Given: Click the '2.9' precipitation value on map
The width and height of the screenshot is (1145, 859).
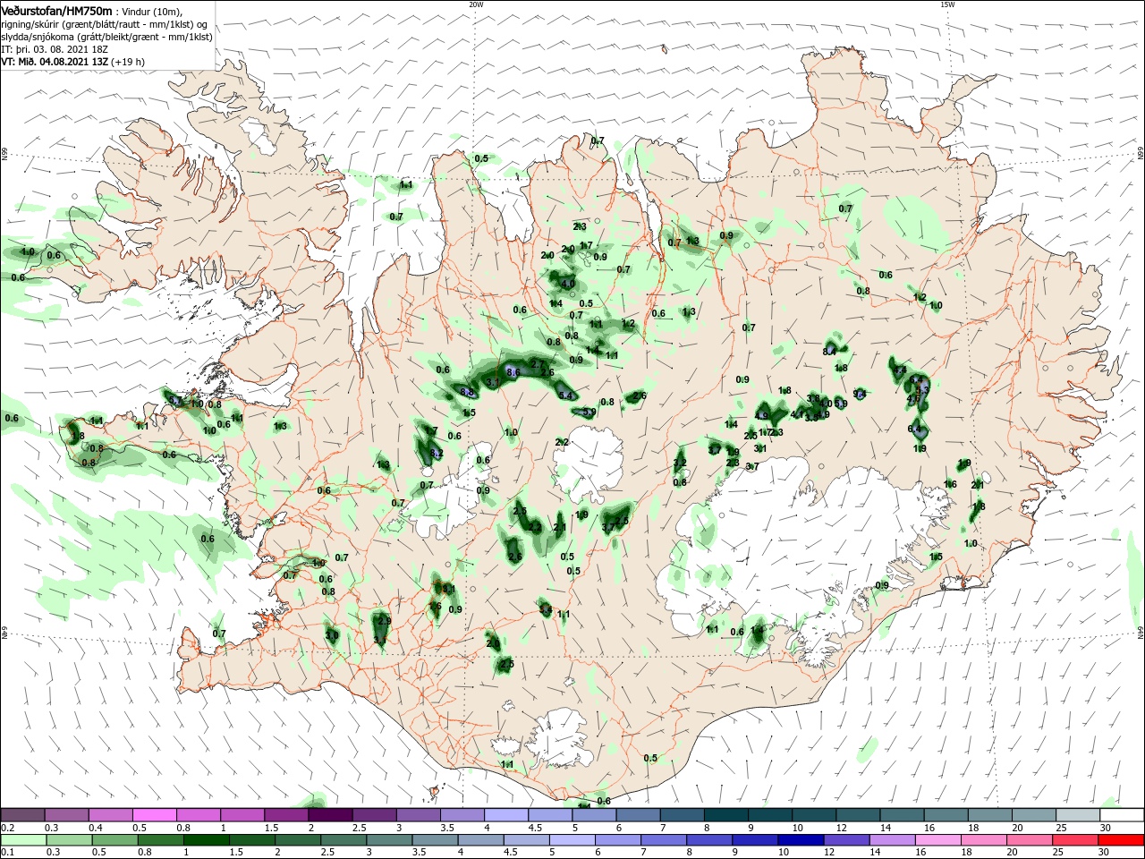Looking at the screenshot, I should 385,621.
